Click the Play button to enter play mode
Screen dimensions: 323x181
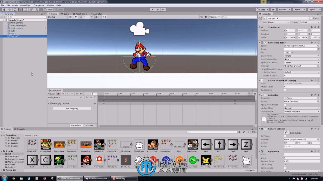coord(152,10)
